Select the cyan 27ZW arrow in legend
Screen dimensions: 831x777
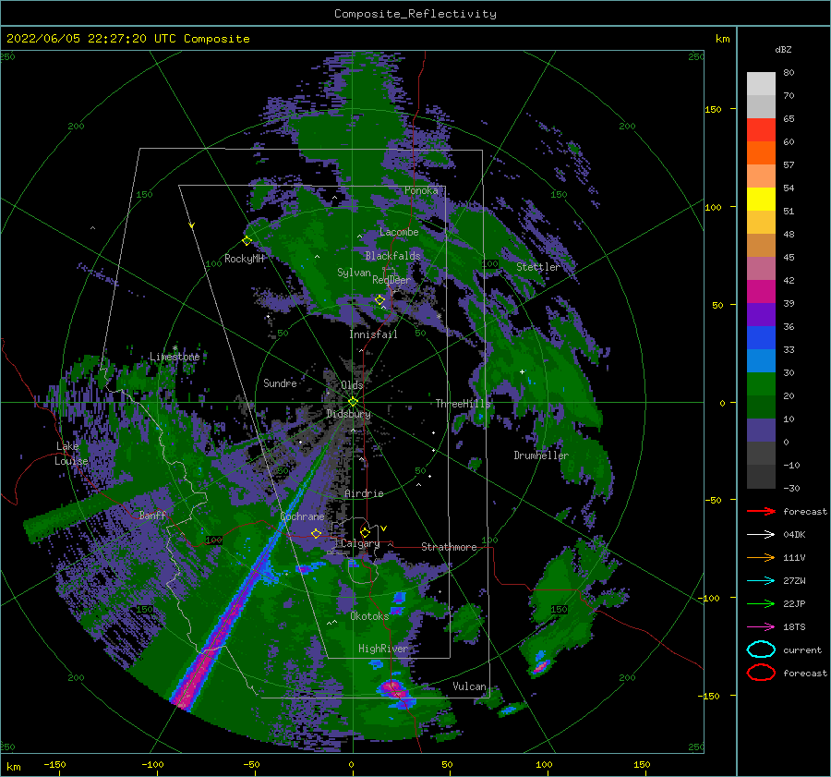[761, 581]
